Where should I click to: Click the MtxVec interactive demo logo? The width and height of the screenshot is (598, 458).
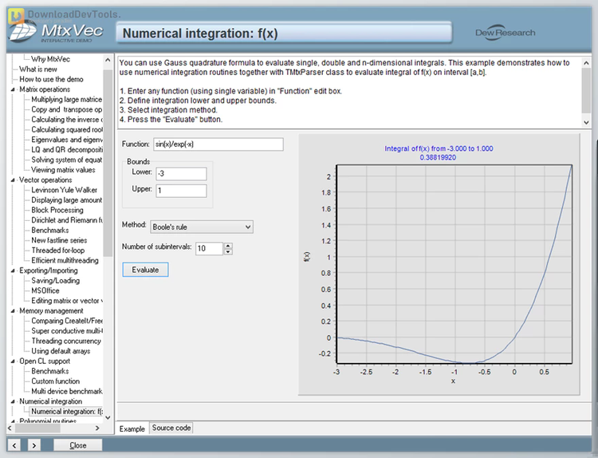click(57, 32)
